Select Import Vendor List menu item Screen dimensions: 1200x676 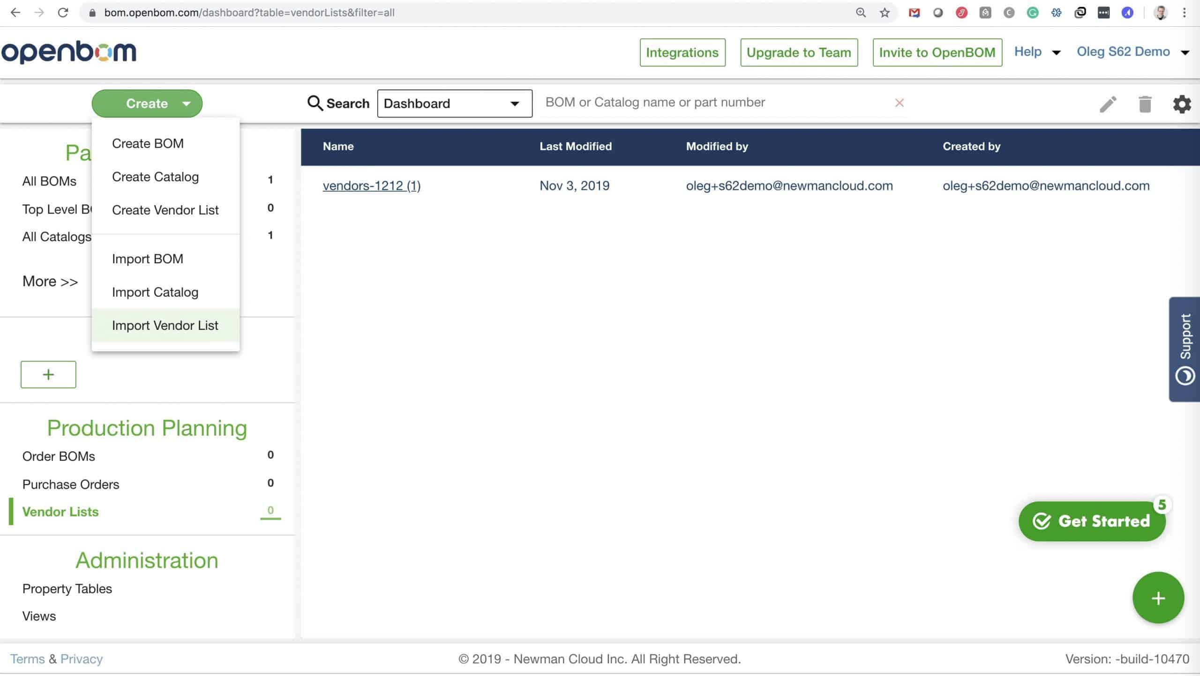pyautogui.click(x=165, y=325)
